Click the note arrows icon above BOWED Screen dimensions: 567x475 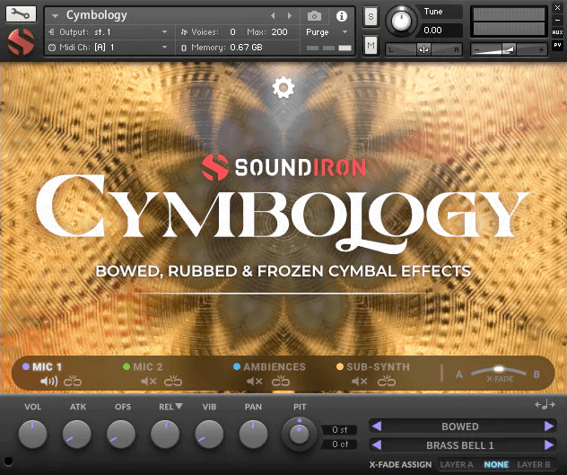(545, 404)
